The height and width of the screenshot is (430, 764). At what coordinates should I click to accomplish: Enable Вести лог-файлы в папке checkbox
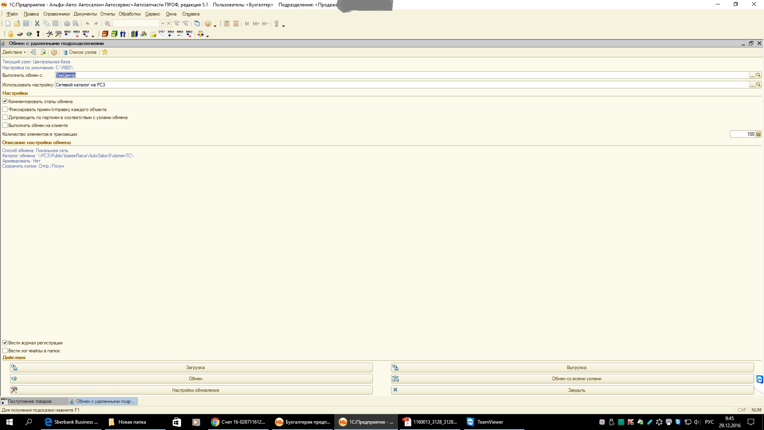pyautogui.click(x=5, y=351)
